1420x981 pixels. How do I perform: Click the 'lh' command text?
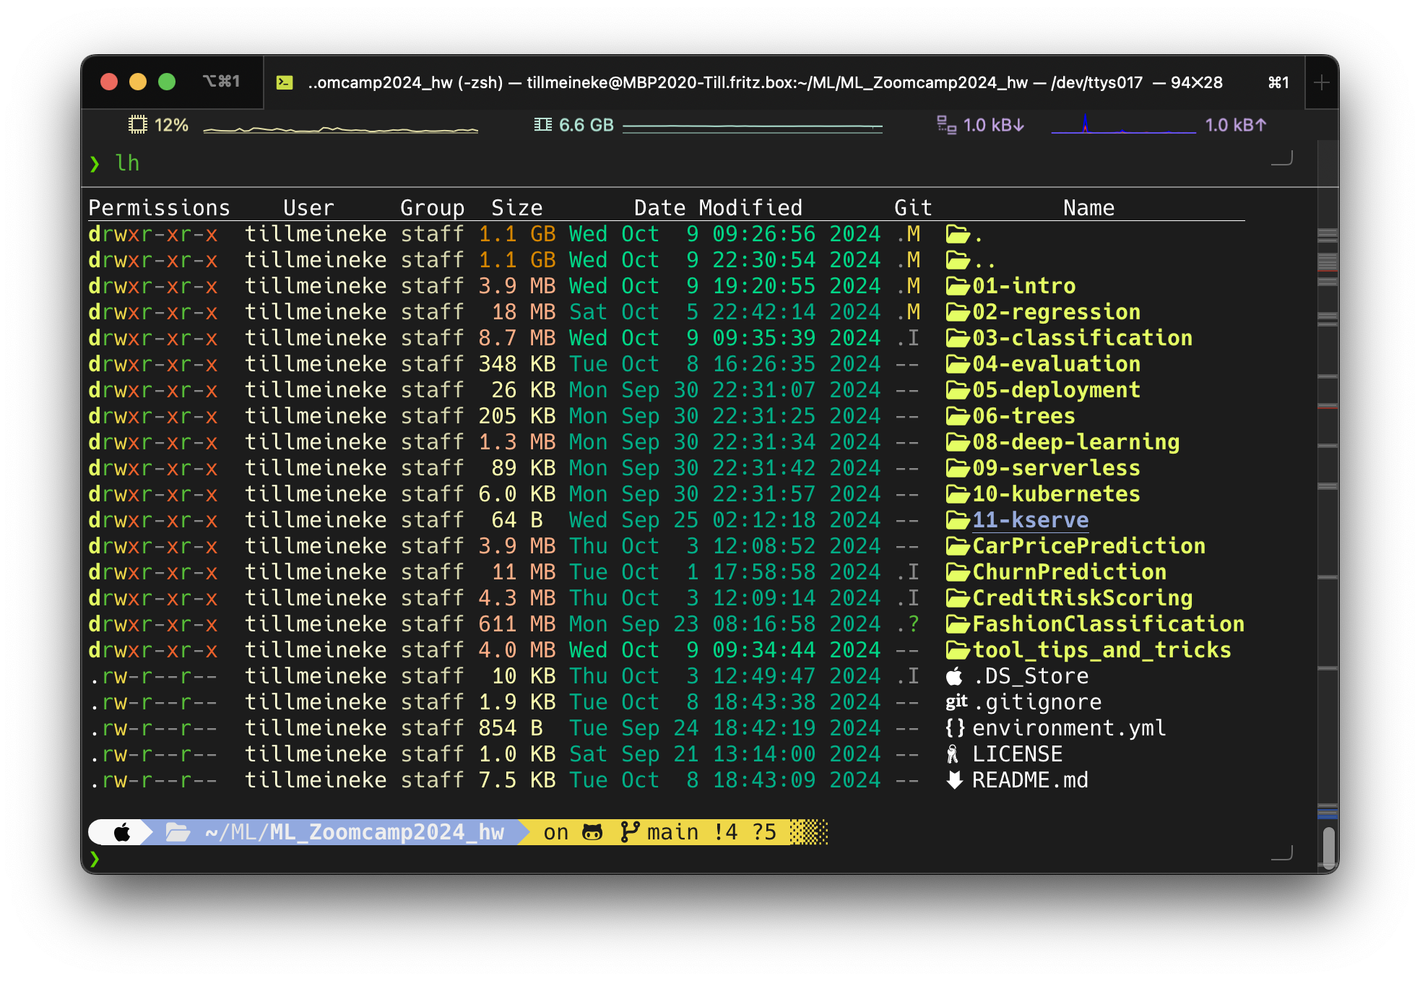127,163
